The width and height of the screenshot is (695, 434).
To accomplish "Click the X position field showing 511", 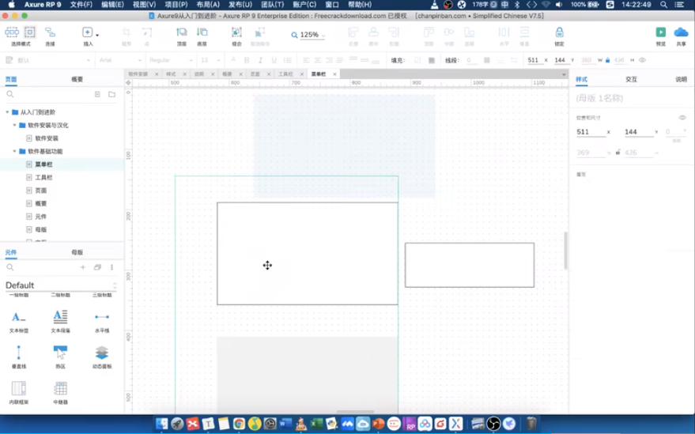I will pyautogui.click(x=589, y=132).
